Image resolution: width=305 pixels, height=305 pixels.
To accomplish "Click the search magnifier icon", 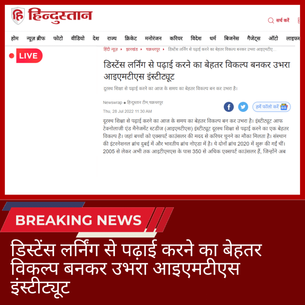I will pyautogui.click(x=271, y=20).
